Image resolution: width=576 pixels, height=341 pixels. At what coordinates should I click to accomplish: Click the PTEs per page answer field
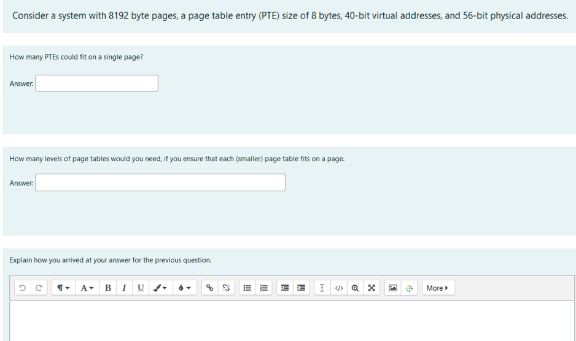click(96, 83)
